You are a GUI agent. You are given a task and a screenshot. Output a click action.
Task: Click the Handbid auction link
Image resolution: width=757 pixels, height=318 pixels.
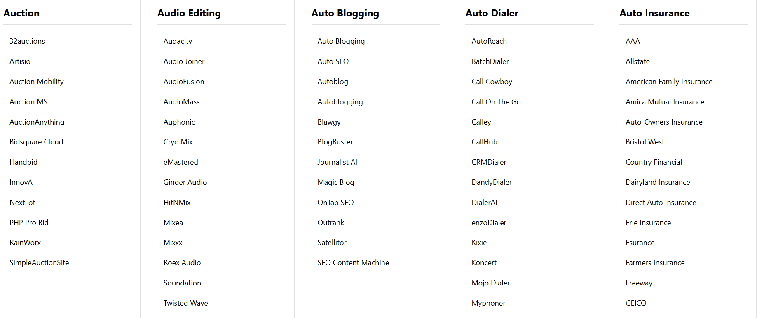23,162
